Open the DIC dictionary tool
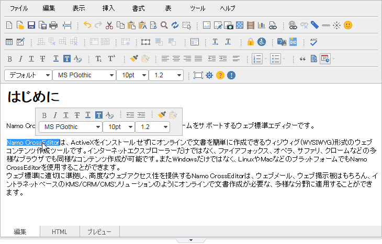 [x=293, y=42]
